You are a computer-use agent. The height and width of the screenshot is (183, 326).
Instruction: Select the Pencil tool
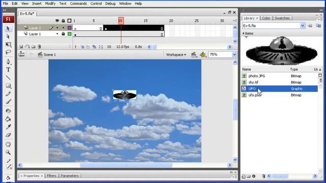[8, 94]
